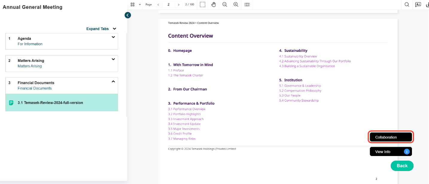This screenshot has width=429, height=184.
Task: Toggle the page layout columns icon
Action: point(247,4)
